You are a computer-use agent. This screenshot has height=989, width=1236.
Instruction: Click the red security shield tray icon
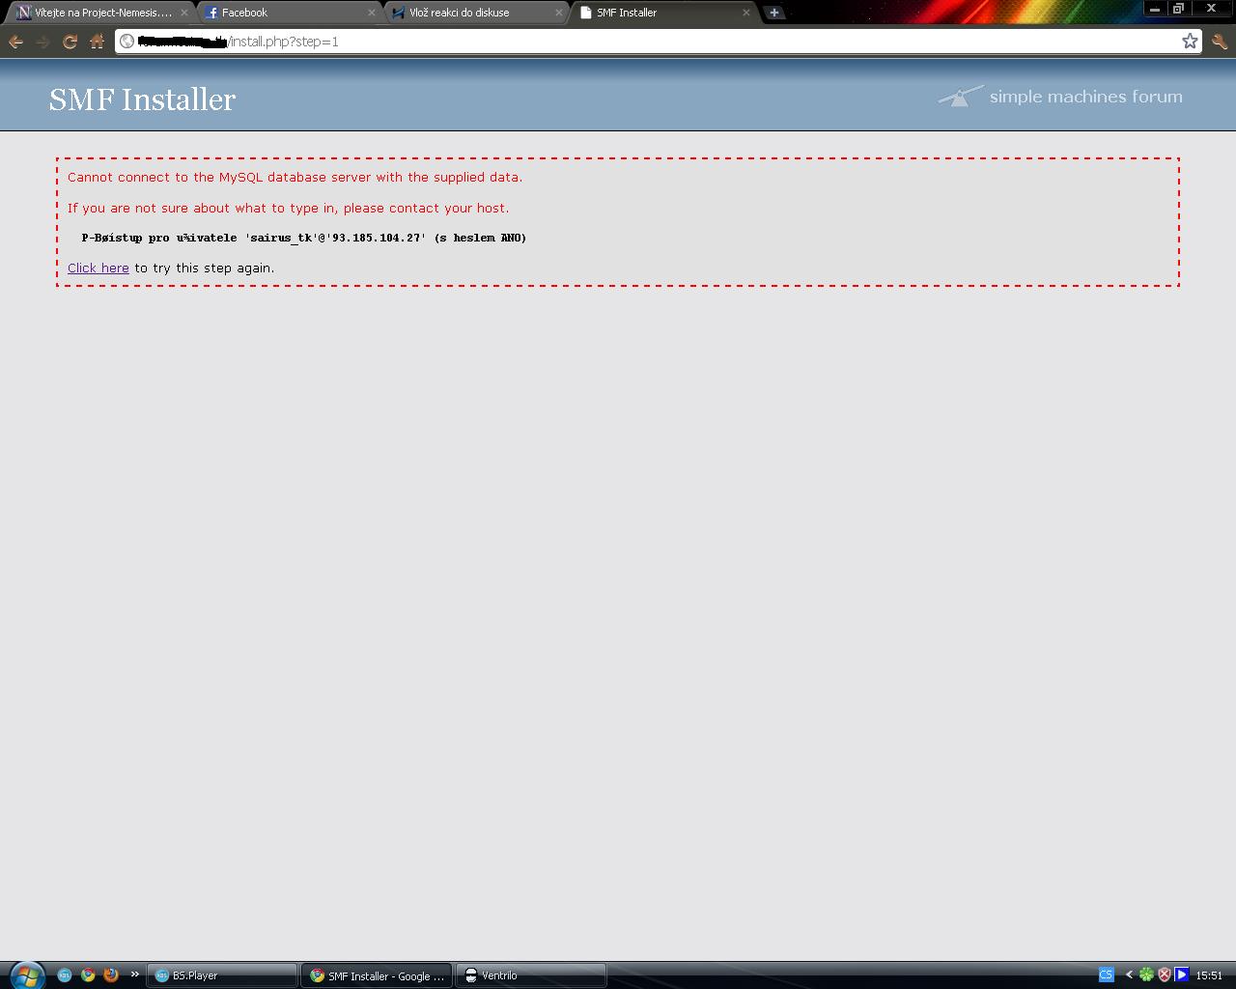pyautogui.click(x=1165, y=975)
